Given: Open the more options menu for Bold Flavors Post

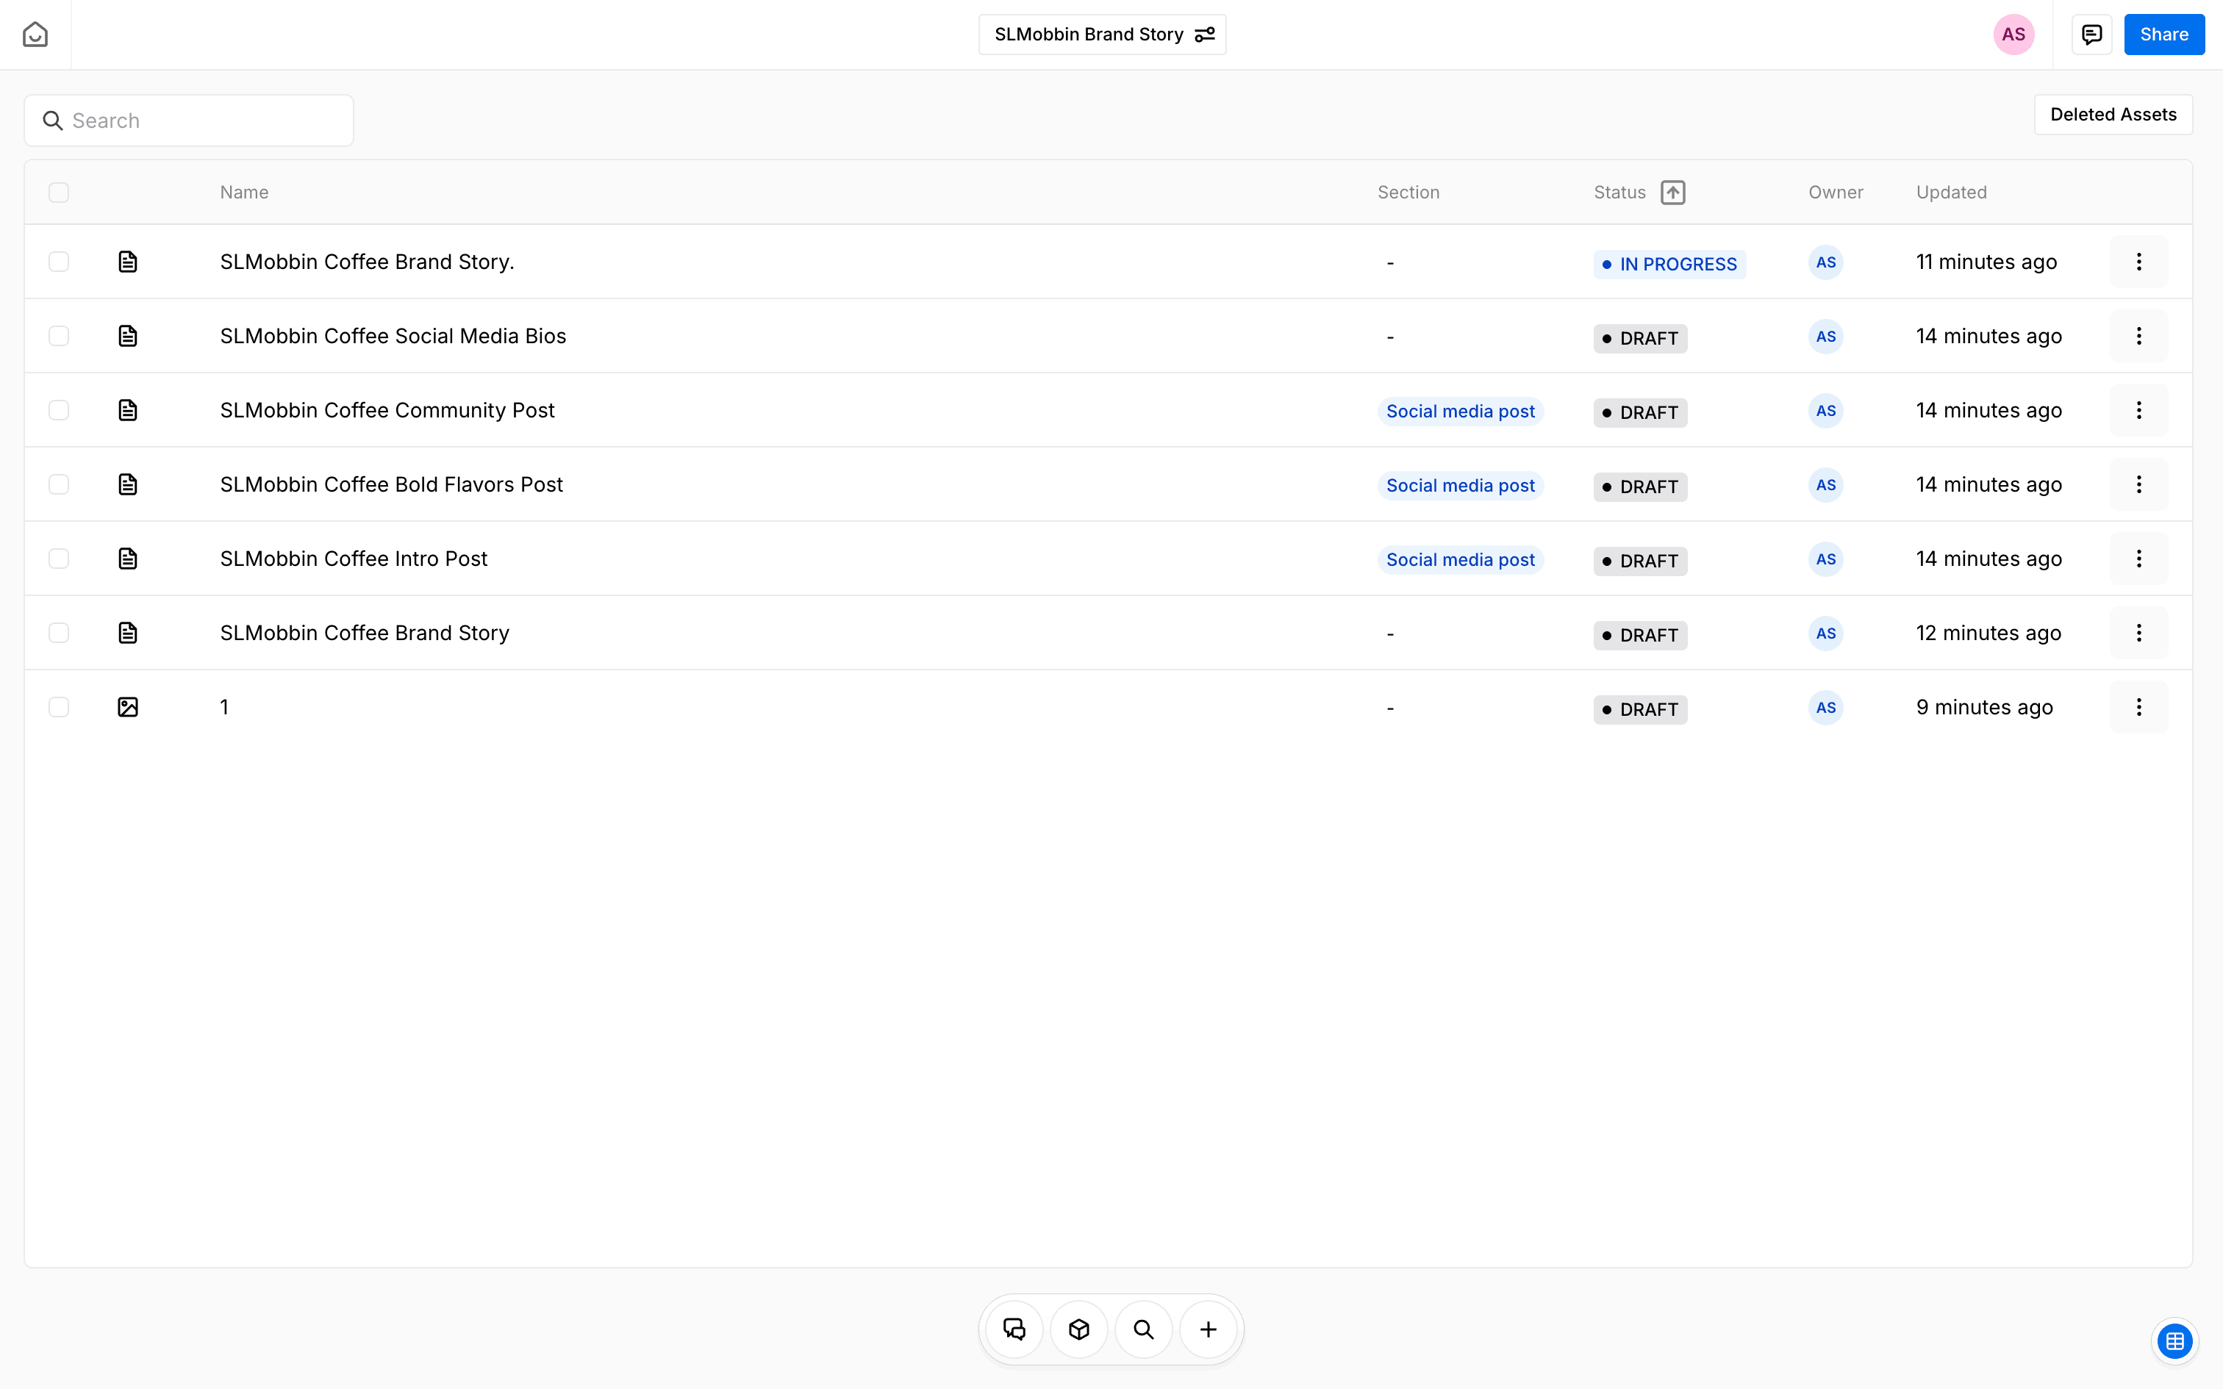Looking at the screenshot, I should [2138, 485].
